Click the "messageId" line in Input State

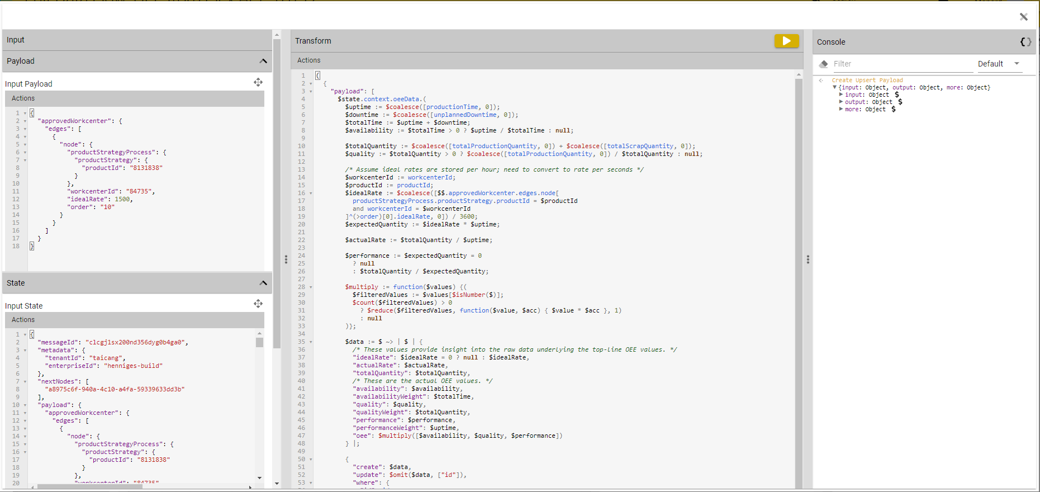(113, 342)
